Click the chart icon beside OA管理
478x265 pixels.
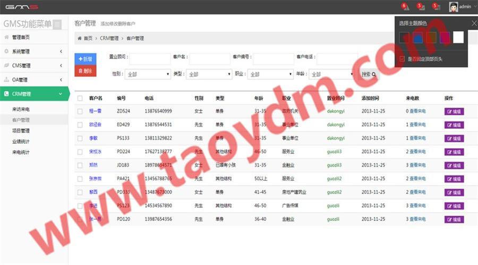pos(6,79)
